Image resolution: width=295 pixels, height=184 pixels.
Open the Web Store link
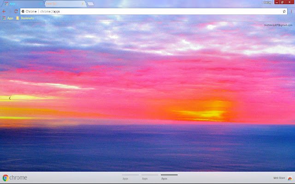point(279,178)
